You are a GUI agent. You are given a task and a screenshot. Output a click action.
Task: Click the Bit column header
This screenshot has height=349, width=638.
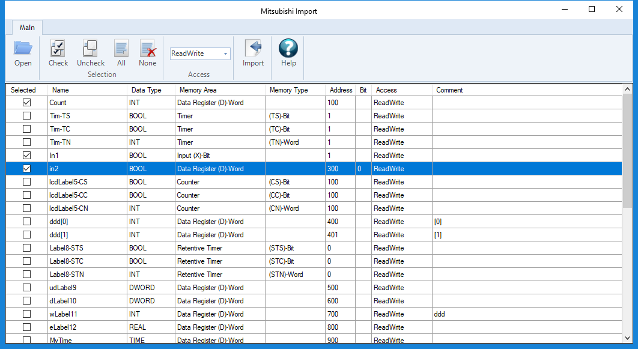pyautogui.click(x=363, y=90)
